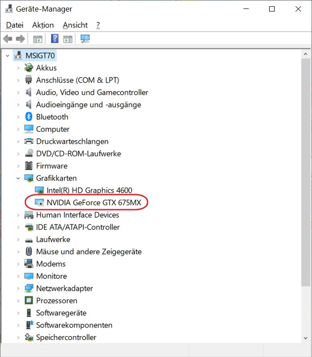Expand the Bluetooth category
The height and width of the screenshot is (357, 312).
click(18, 117)
